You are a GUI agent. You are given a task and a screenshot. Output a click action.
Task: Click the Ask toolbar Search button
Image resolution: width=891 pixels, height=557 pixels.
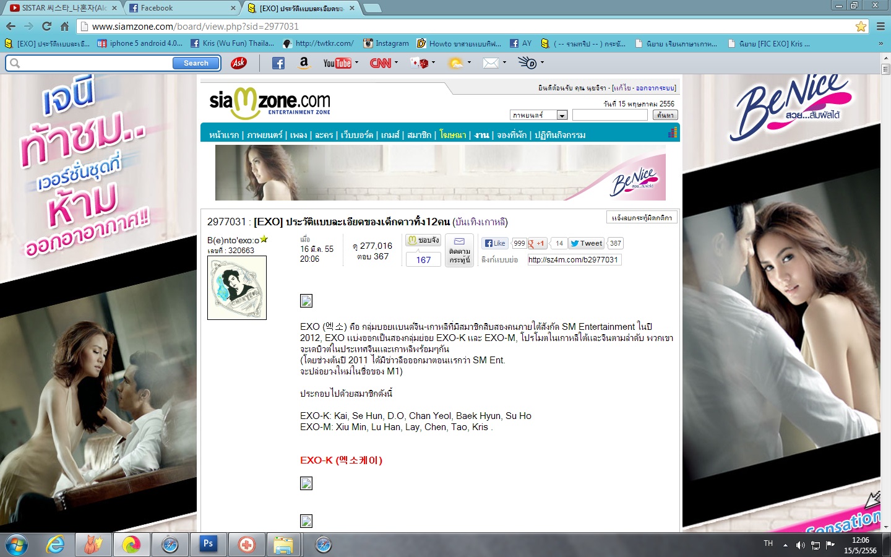(196, 63)
